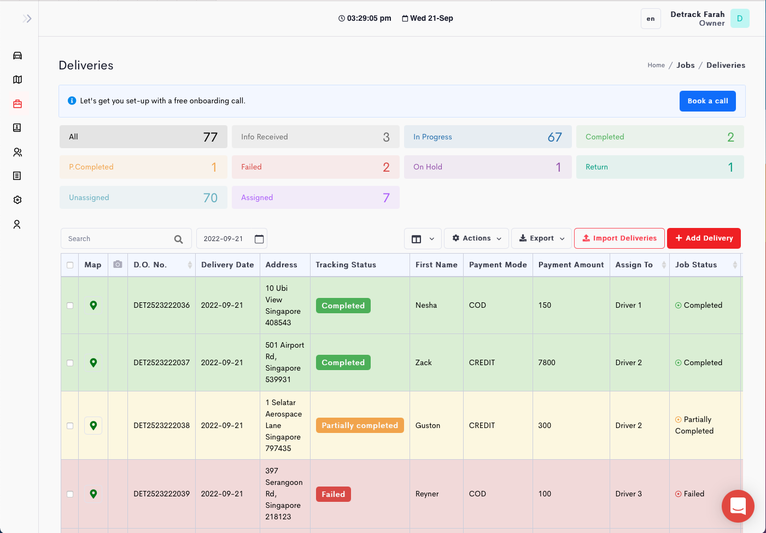The height and width of the screenshot is (533, 766).
Task: Open Settings via the gear icon
Action: coord(17,200)
